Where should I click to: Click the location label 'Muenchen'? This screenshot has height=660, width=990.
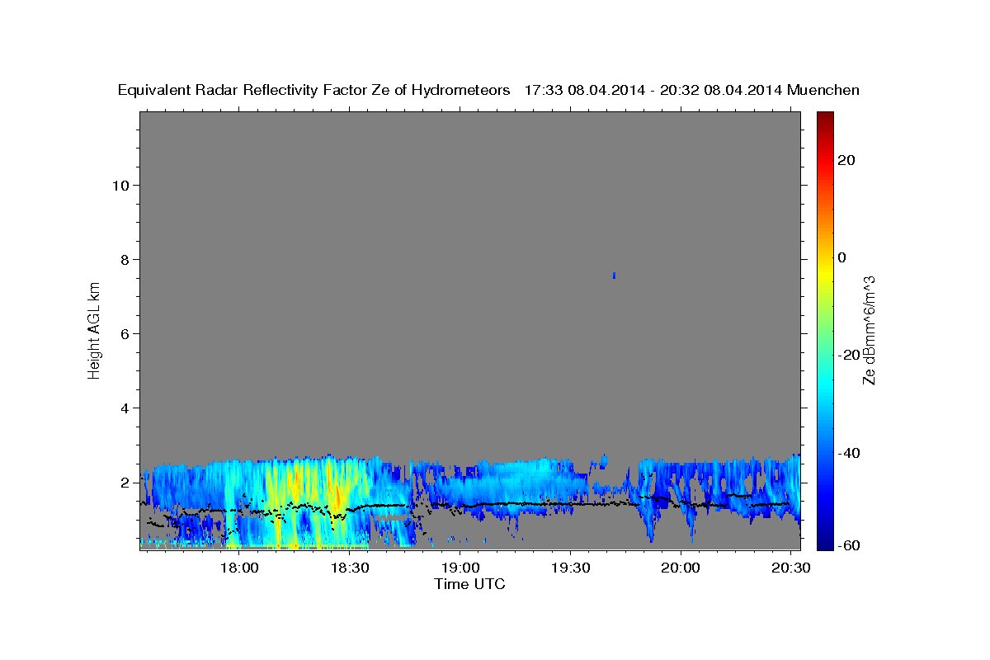pos(825,91)
